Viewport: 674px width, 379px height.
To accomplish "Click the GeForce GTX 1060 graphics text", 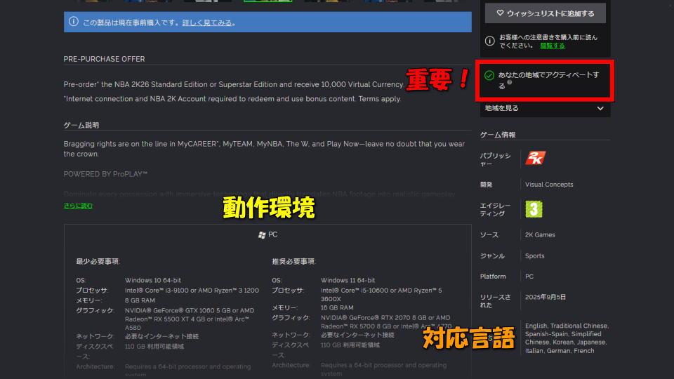I will point(190,319).
